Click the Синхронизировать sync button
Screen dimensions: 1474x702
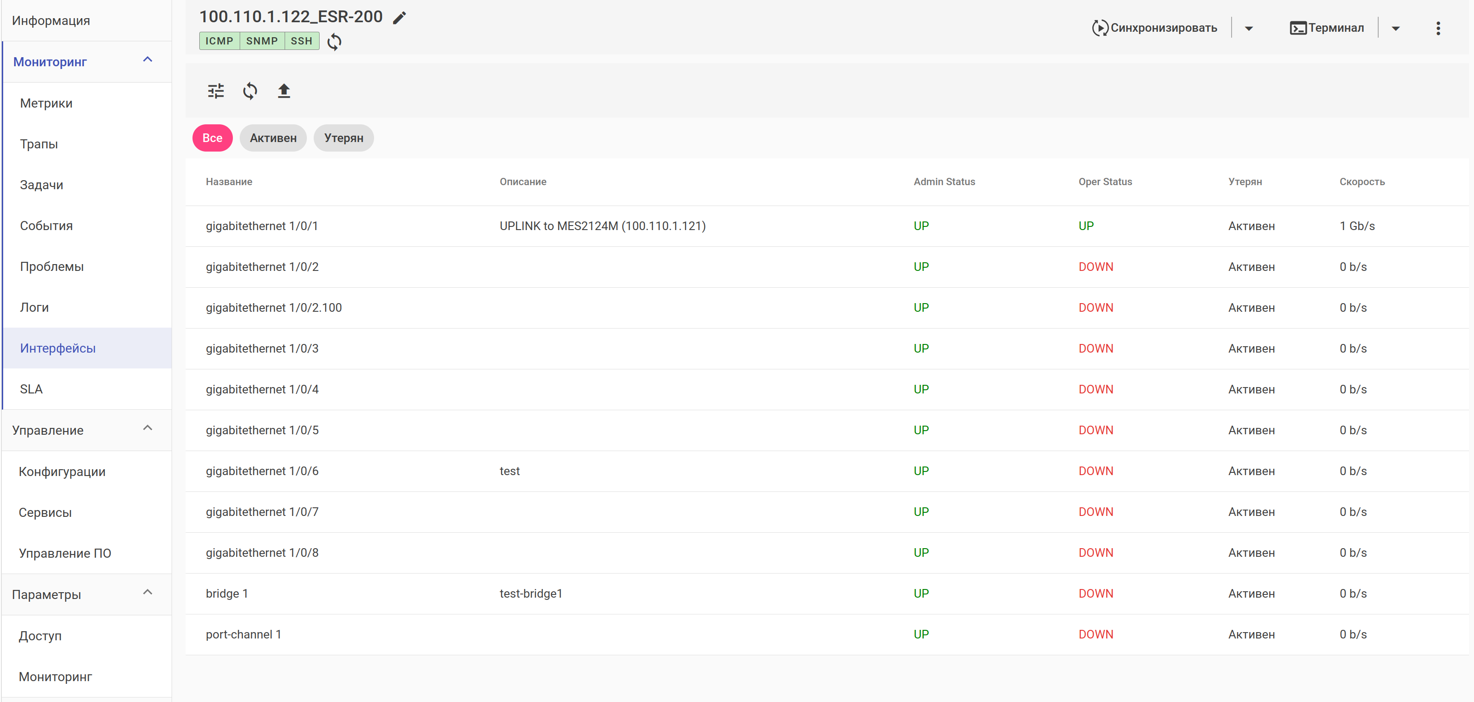[1155, 28]
